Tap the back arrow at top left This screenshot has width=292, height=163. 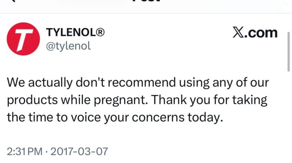tap(12, 1)
